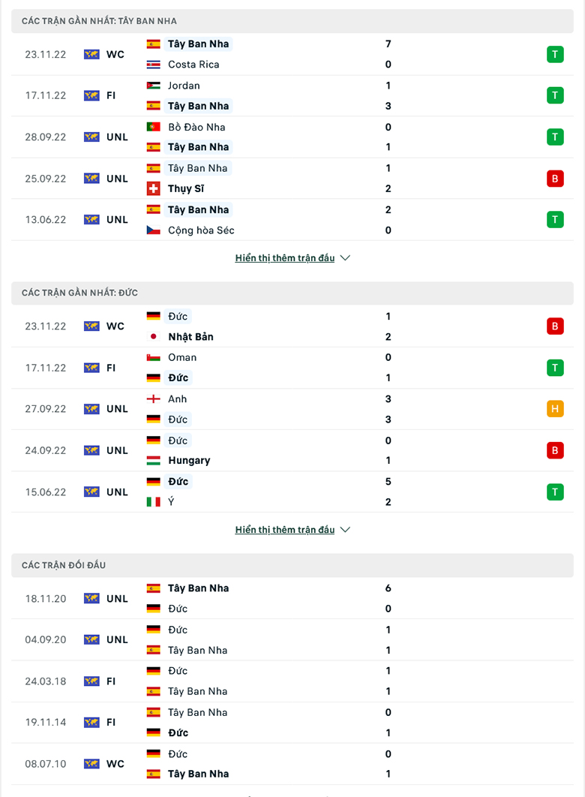Click the orange H badge for England vs Germany
This screenshot has height=797, width=585.
tap(555, 409)
